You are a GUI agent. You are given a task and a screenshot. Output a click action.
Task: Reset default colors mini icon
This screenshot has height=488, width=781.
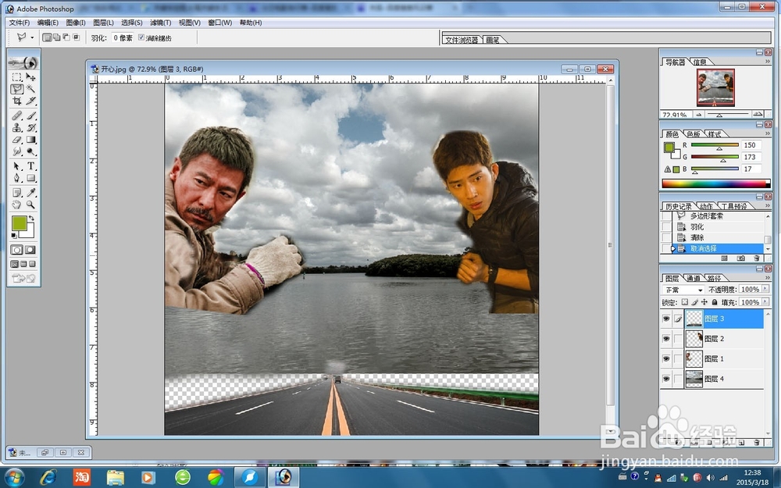(14, 236)
